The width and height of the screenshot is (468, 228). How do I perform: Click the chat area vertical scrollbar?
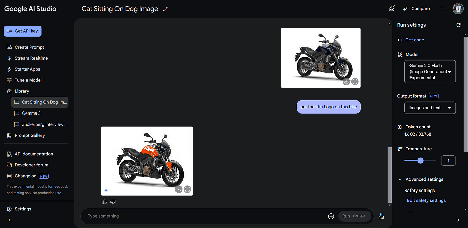(x=389, y=174)
